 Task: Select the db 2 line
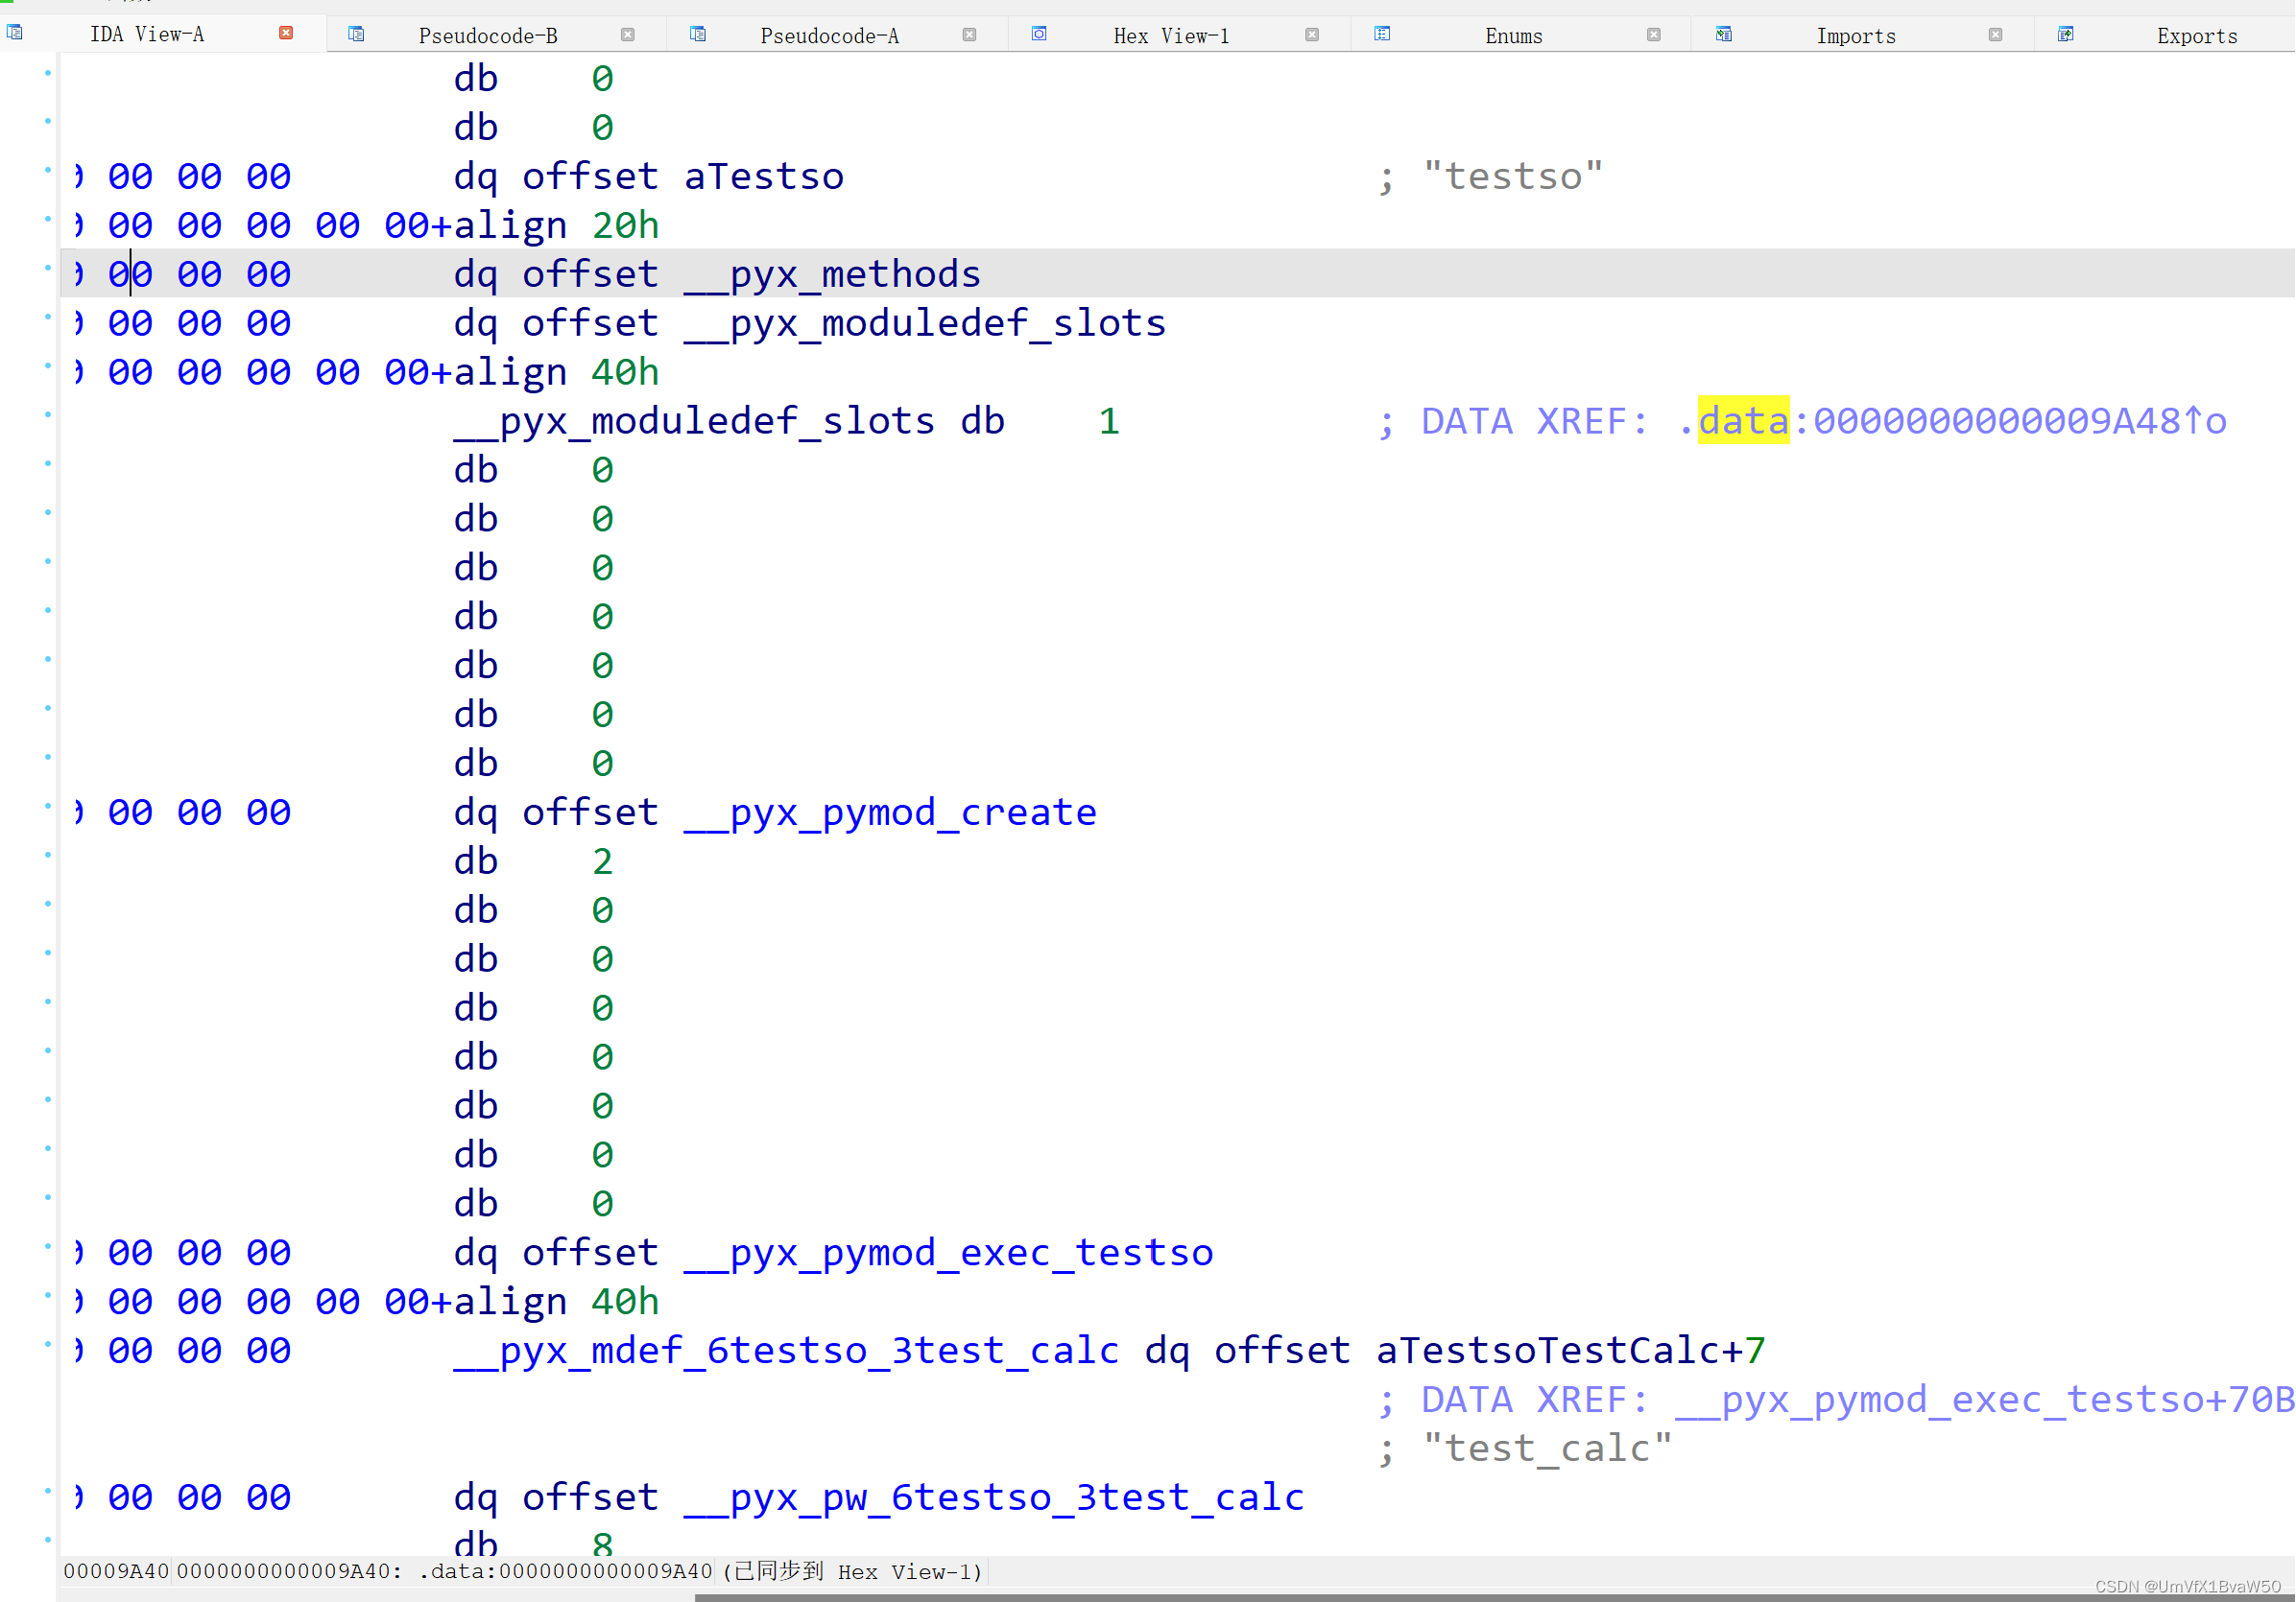(533, 860)
